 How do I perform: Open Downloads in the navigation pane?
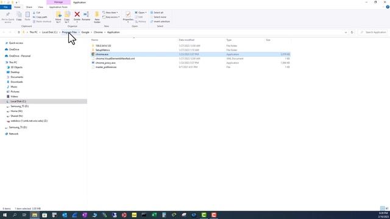click(x=16, y=82)
